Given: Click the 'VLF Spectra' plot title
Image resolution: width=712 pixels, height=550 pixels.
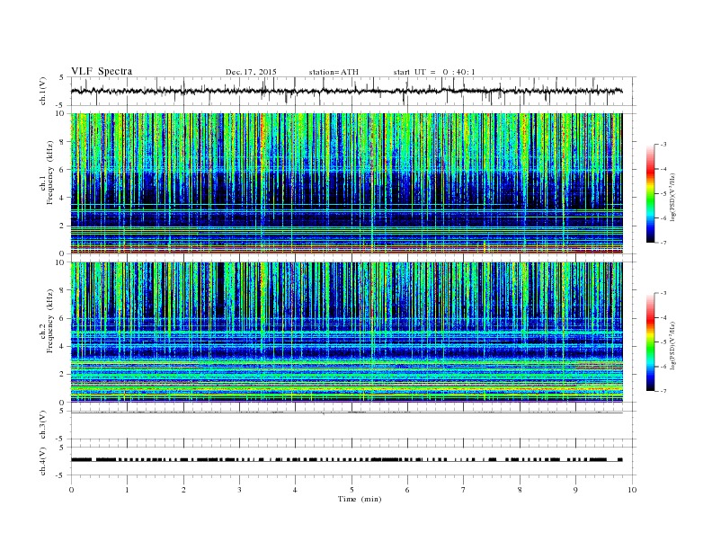Looking at the screenshot, I should pyautogui.click(x=102, y=71).
